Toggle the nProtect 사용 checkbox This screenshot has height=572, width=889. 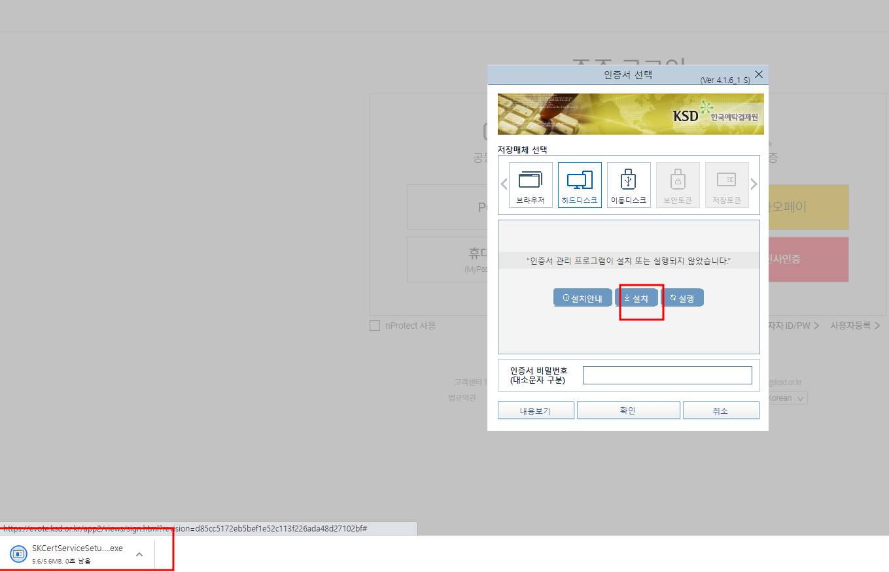click(x=375, y=325)
